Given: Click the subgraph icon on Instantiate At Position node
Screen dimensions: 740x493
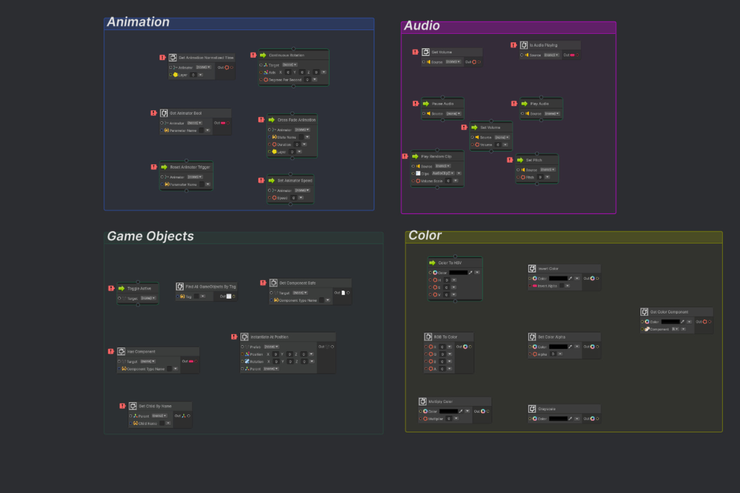Looking at the screenshot, I should [x=245, y=337].
